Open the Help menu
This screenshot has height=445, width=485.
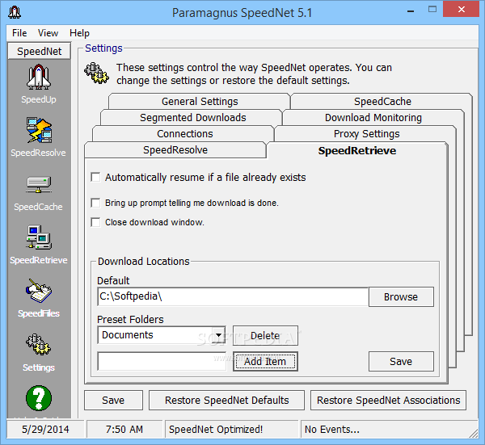79,33
